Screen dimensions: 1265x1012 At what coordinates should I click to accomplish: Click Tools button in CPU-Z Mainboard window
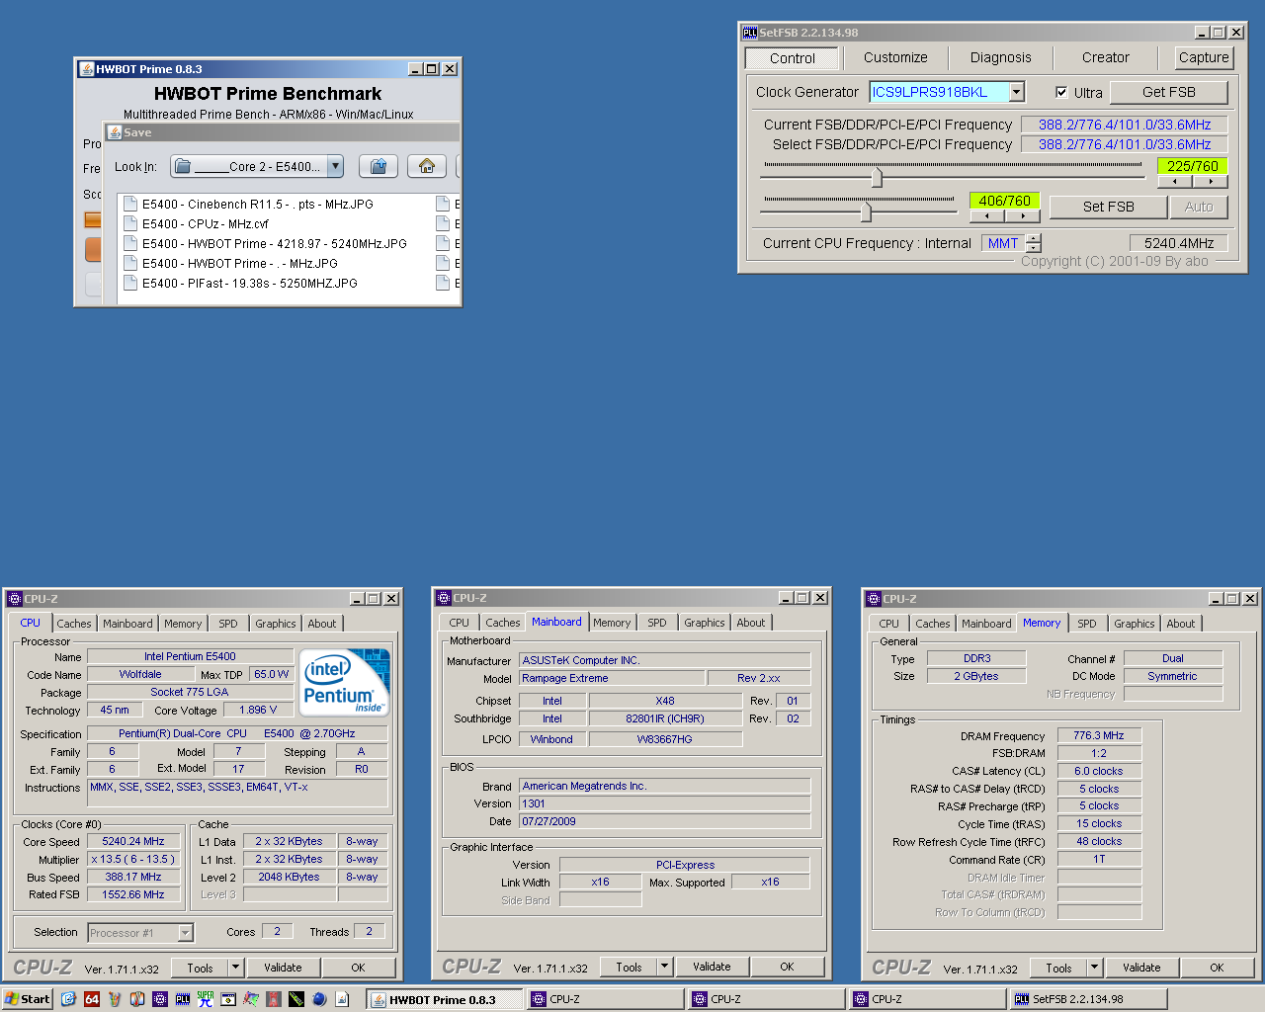point(629,967)
